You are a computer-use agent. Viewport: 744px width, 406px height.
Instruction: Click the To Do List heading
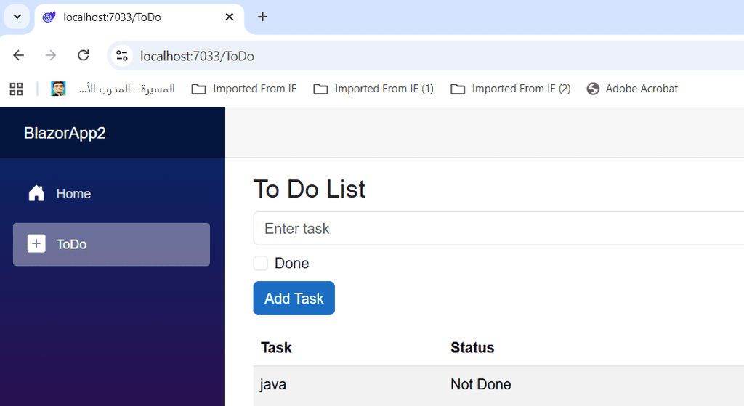coord(310,189)
